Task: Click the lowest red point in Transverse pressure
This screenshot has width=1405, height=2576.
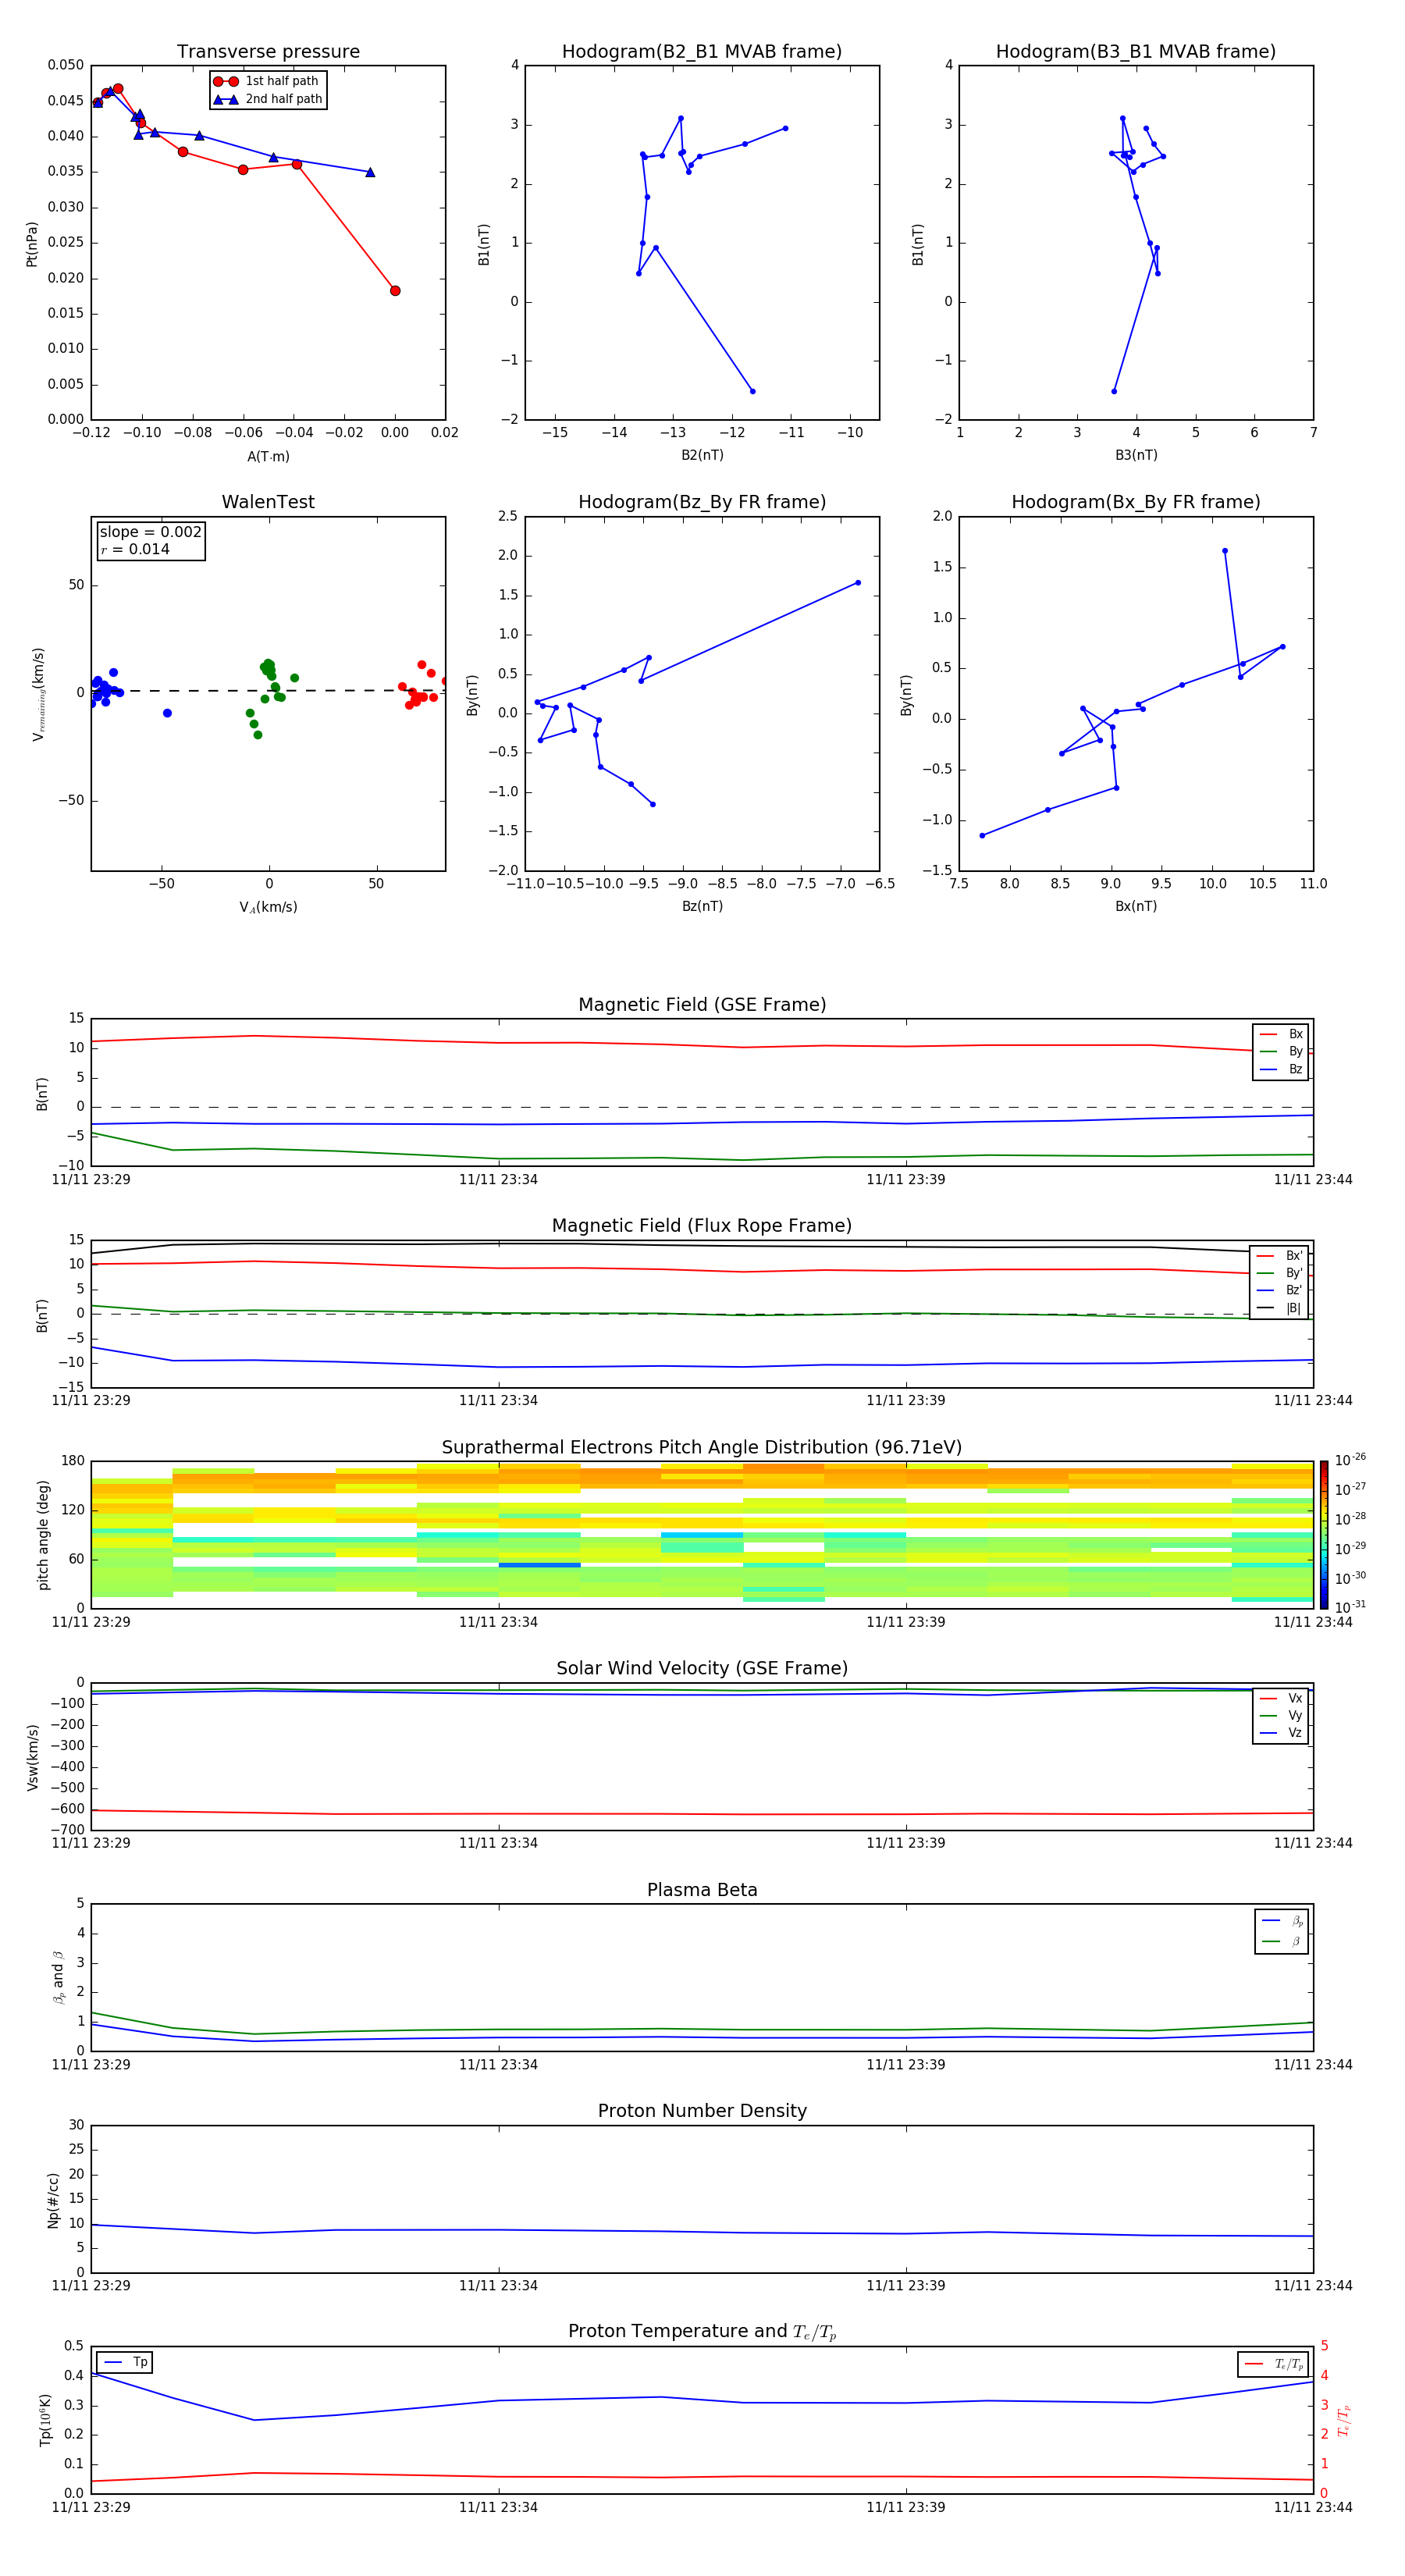Action: click(x=395, y=291)
